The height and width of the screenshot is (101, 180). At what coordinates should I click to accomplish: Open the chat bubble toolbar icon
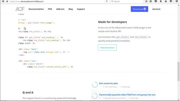tap(171, 1)
